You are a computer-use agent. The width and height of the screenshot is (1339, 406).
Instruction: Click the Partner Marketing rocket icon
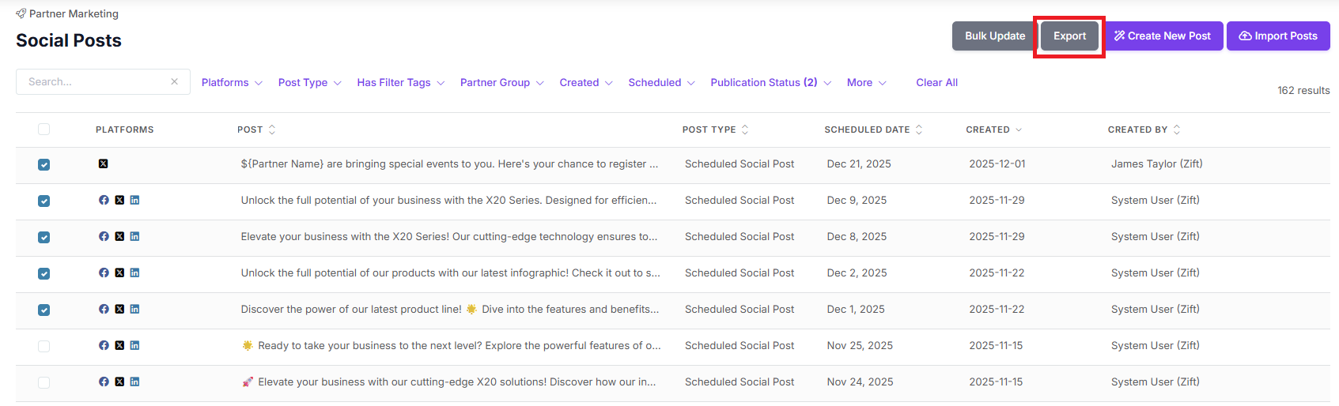pyautogui.click(x=21, y=13)
